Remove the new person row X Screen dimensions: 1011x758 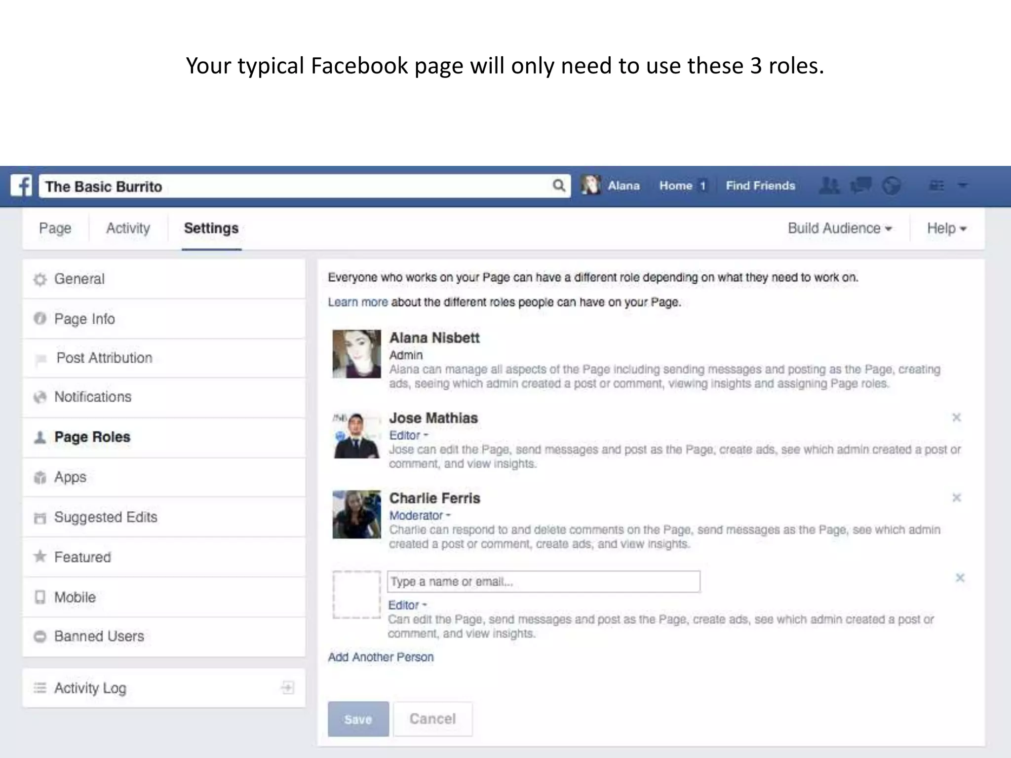pyautogui.click(x=960, y=577)
